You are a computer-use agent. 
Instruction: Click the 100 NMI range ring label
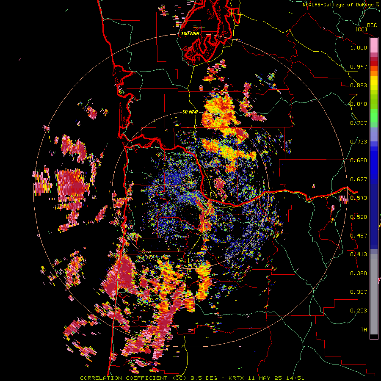click(190, 33)
